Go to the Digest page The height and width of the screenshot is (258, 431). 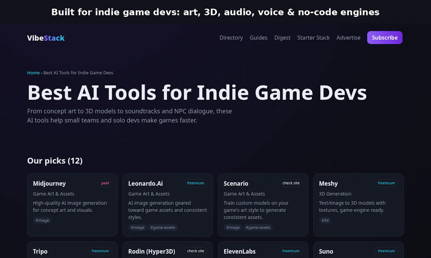tap(282, 38)
